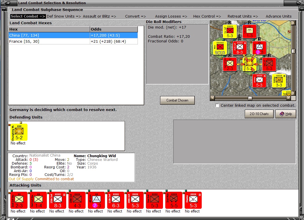Click the yellow 1st Inf 5-3 map counter
The height and width of the screenshot is (220, 304).
[x=230, y=31]
